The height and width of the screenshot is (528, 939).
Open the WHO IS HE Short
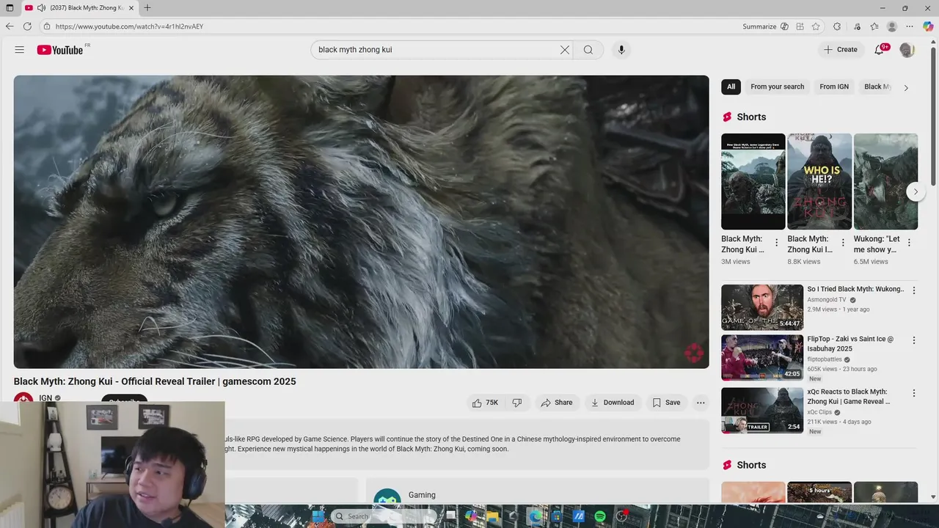click(819, 181)
